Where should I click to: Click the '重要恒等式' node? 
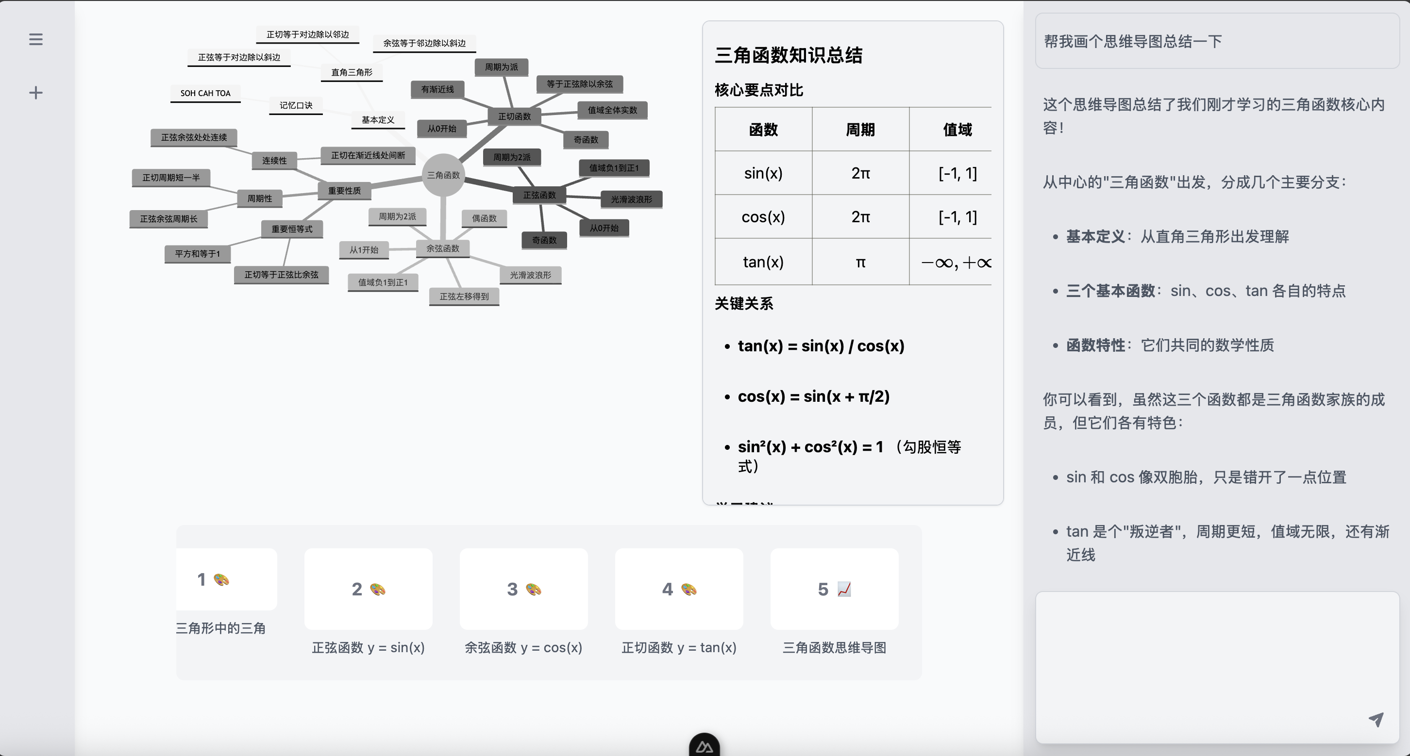[292, 229]
